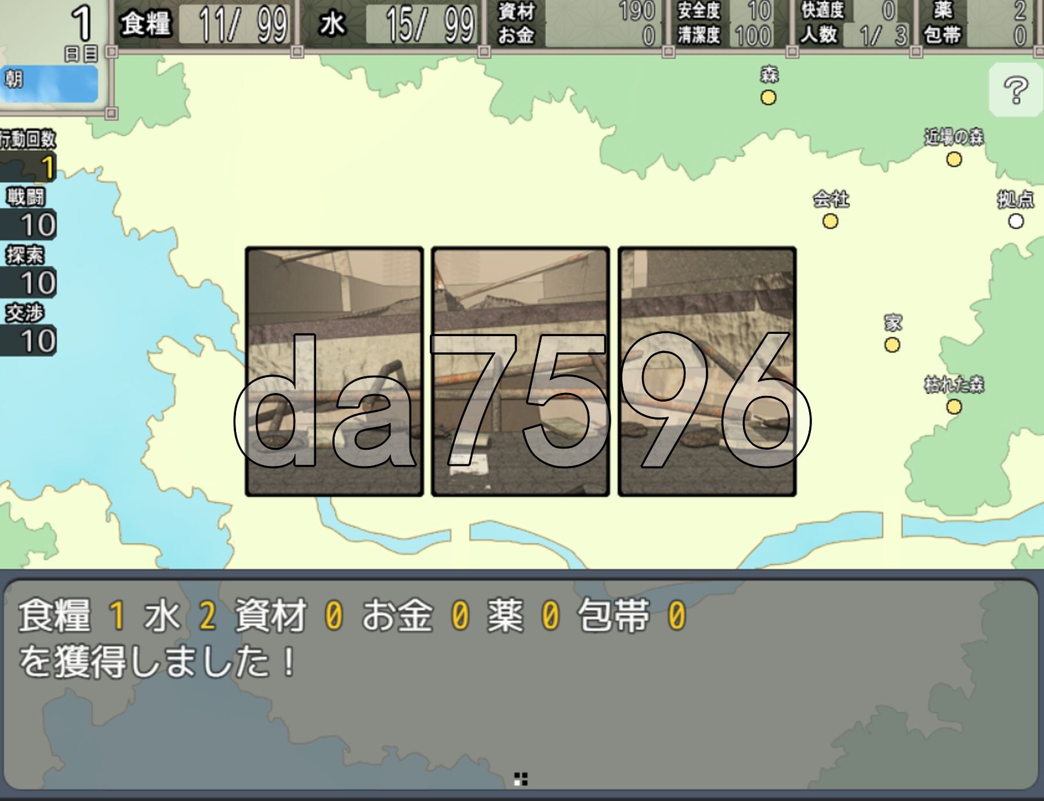The height and width of the screenshot is (801, 1044).
Task: Advance dialog via blinking continue indicator
Action: (521, 780)
